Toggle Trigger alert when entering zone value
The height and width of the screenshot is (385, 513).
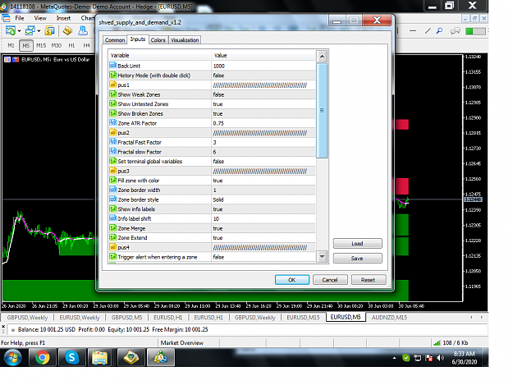point(263,257)
